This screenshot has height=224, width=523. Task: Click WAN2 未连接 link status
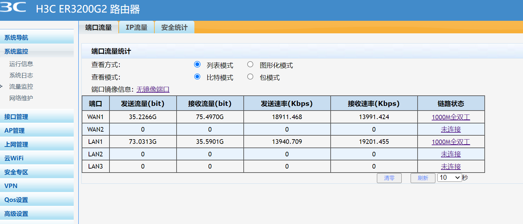451,129
